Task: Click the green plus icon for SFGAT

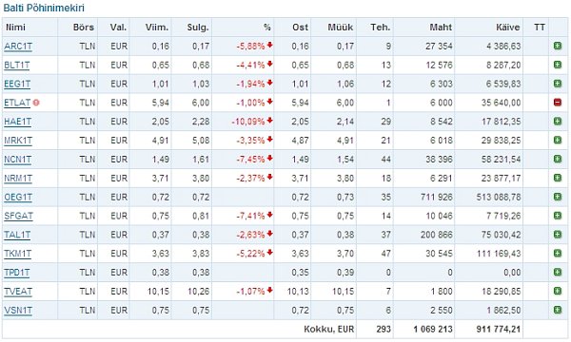Action: [557, 216]
